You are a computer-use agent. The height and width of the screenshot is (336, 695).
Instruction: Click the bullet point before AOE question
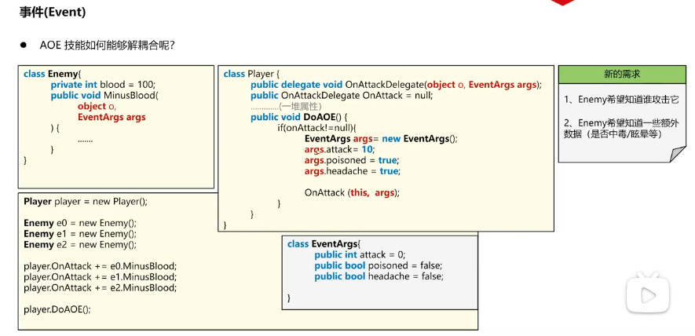coord(24,46)
